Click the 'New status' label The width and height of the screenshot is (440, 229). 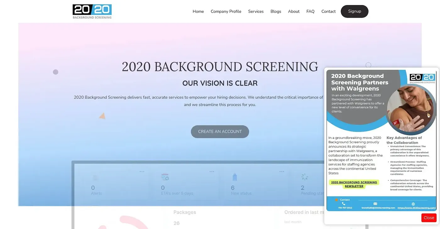(241, 193)
